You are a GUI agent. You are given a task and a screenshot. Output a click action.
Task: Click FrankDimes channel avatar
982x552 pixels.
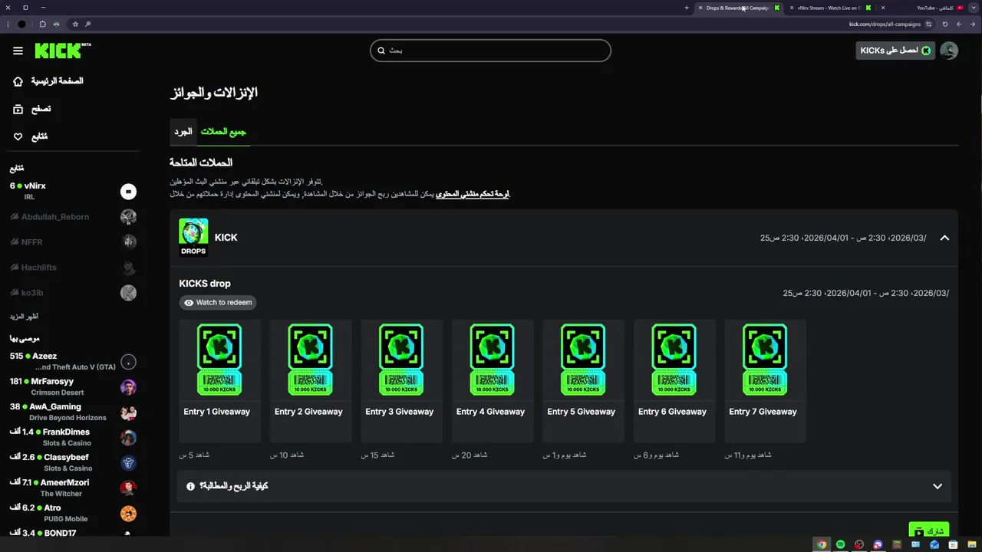(128, 438)
